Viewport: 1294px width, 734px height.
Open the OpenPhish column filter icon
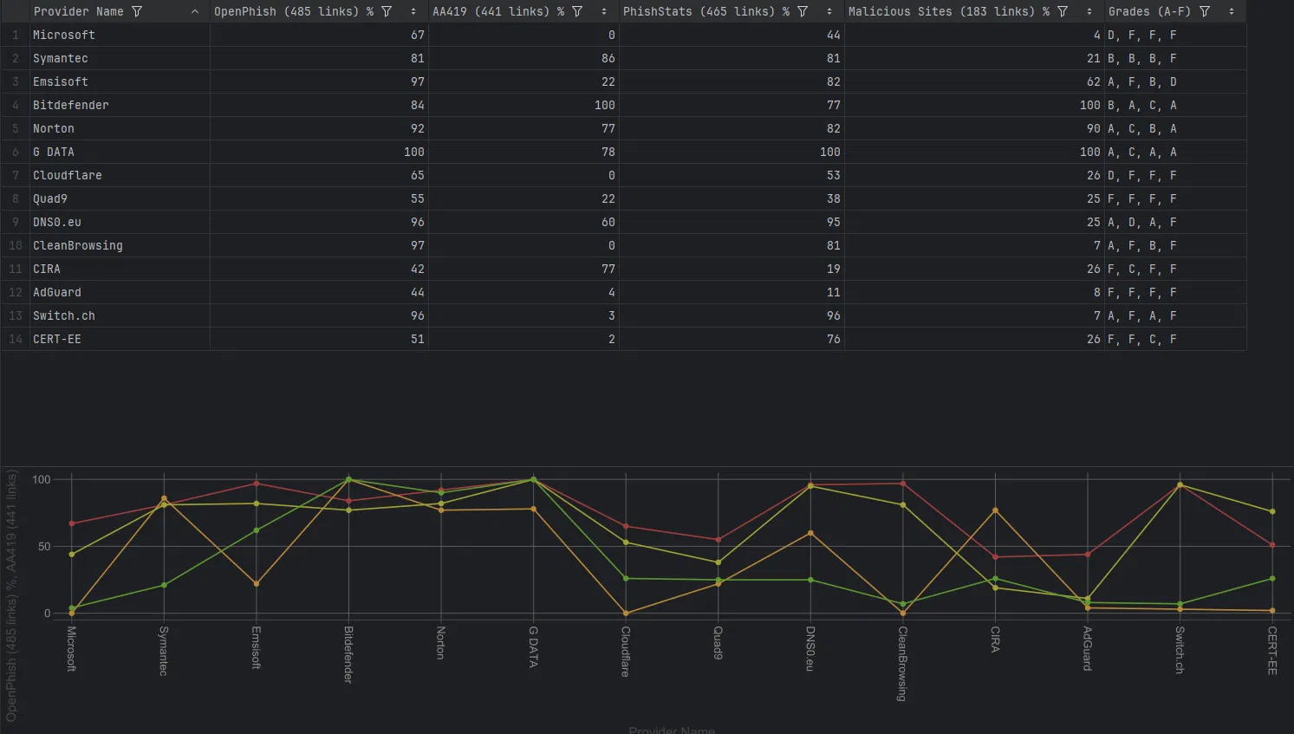[387, 11]
